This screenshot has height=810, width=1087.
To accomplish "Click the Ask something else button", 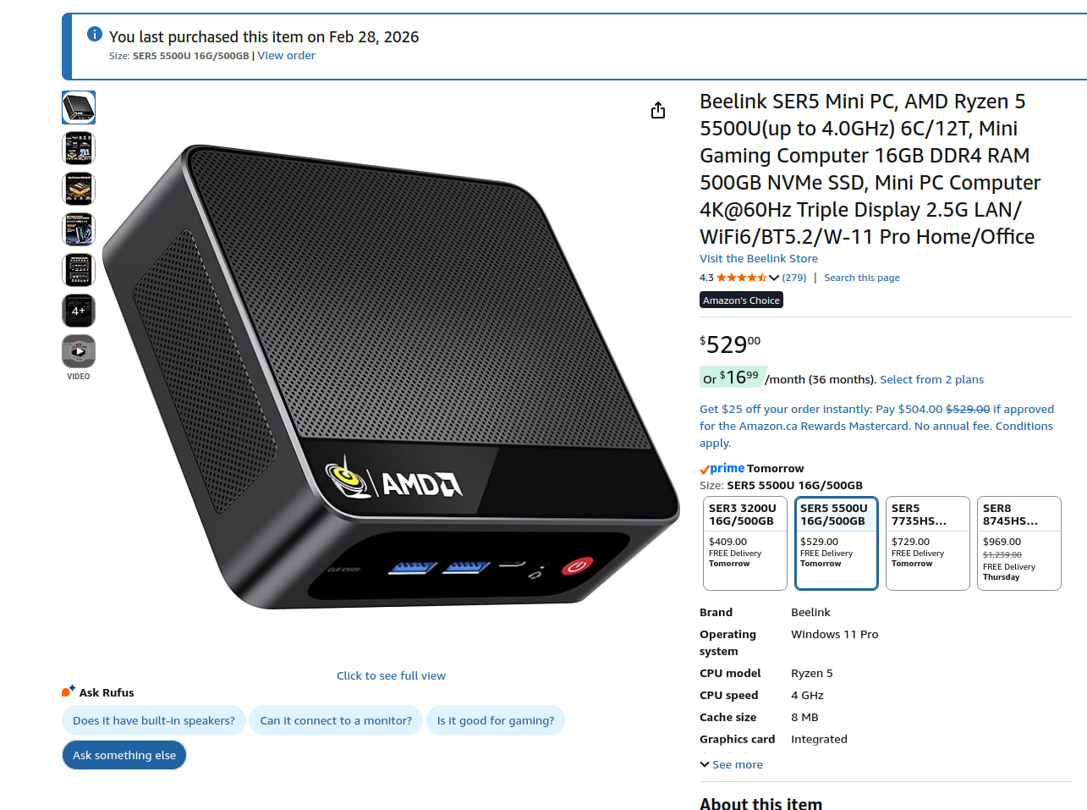I will [124, 755].
